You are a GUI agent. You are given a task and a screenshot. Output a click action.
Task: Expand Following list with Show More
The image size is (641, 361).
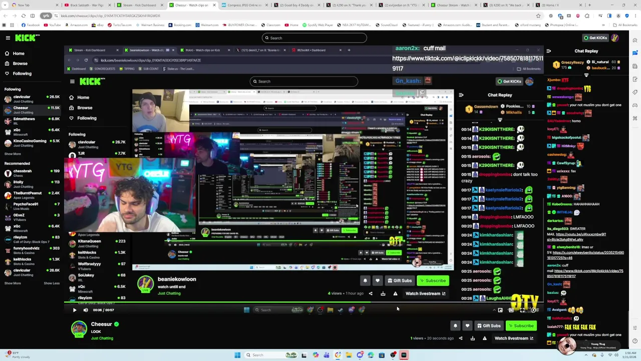tap(13, 154)
